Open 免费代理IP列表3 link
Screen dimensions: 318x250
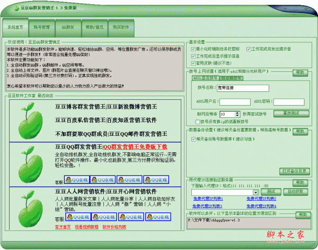(207, 206)
